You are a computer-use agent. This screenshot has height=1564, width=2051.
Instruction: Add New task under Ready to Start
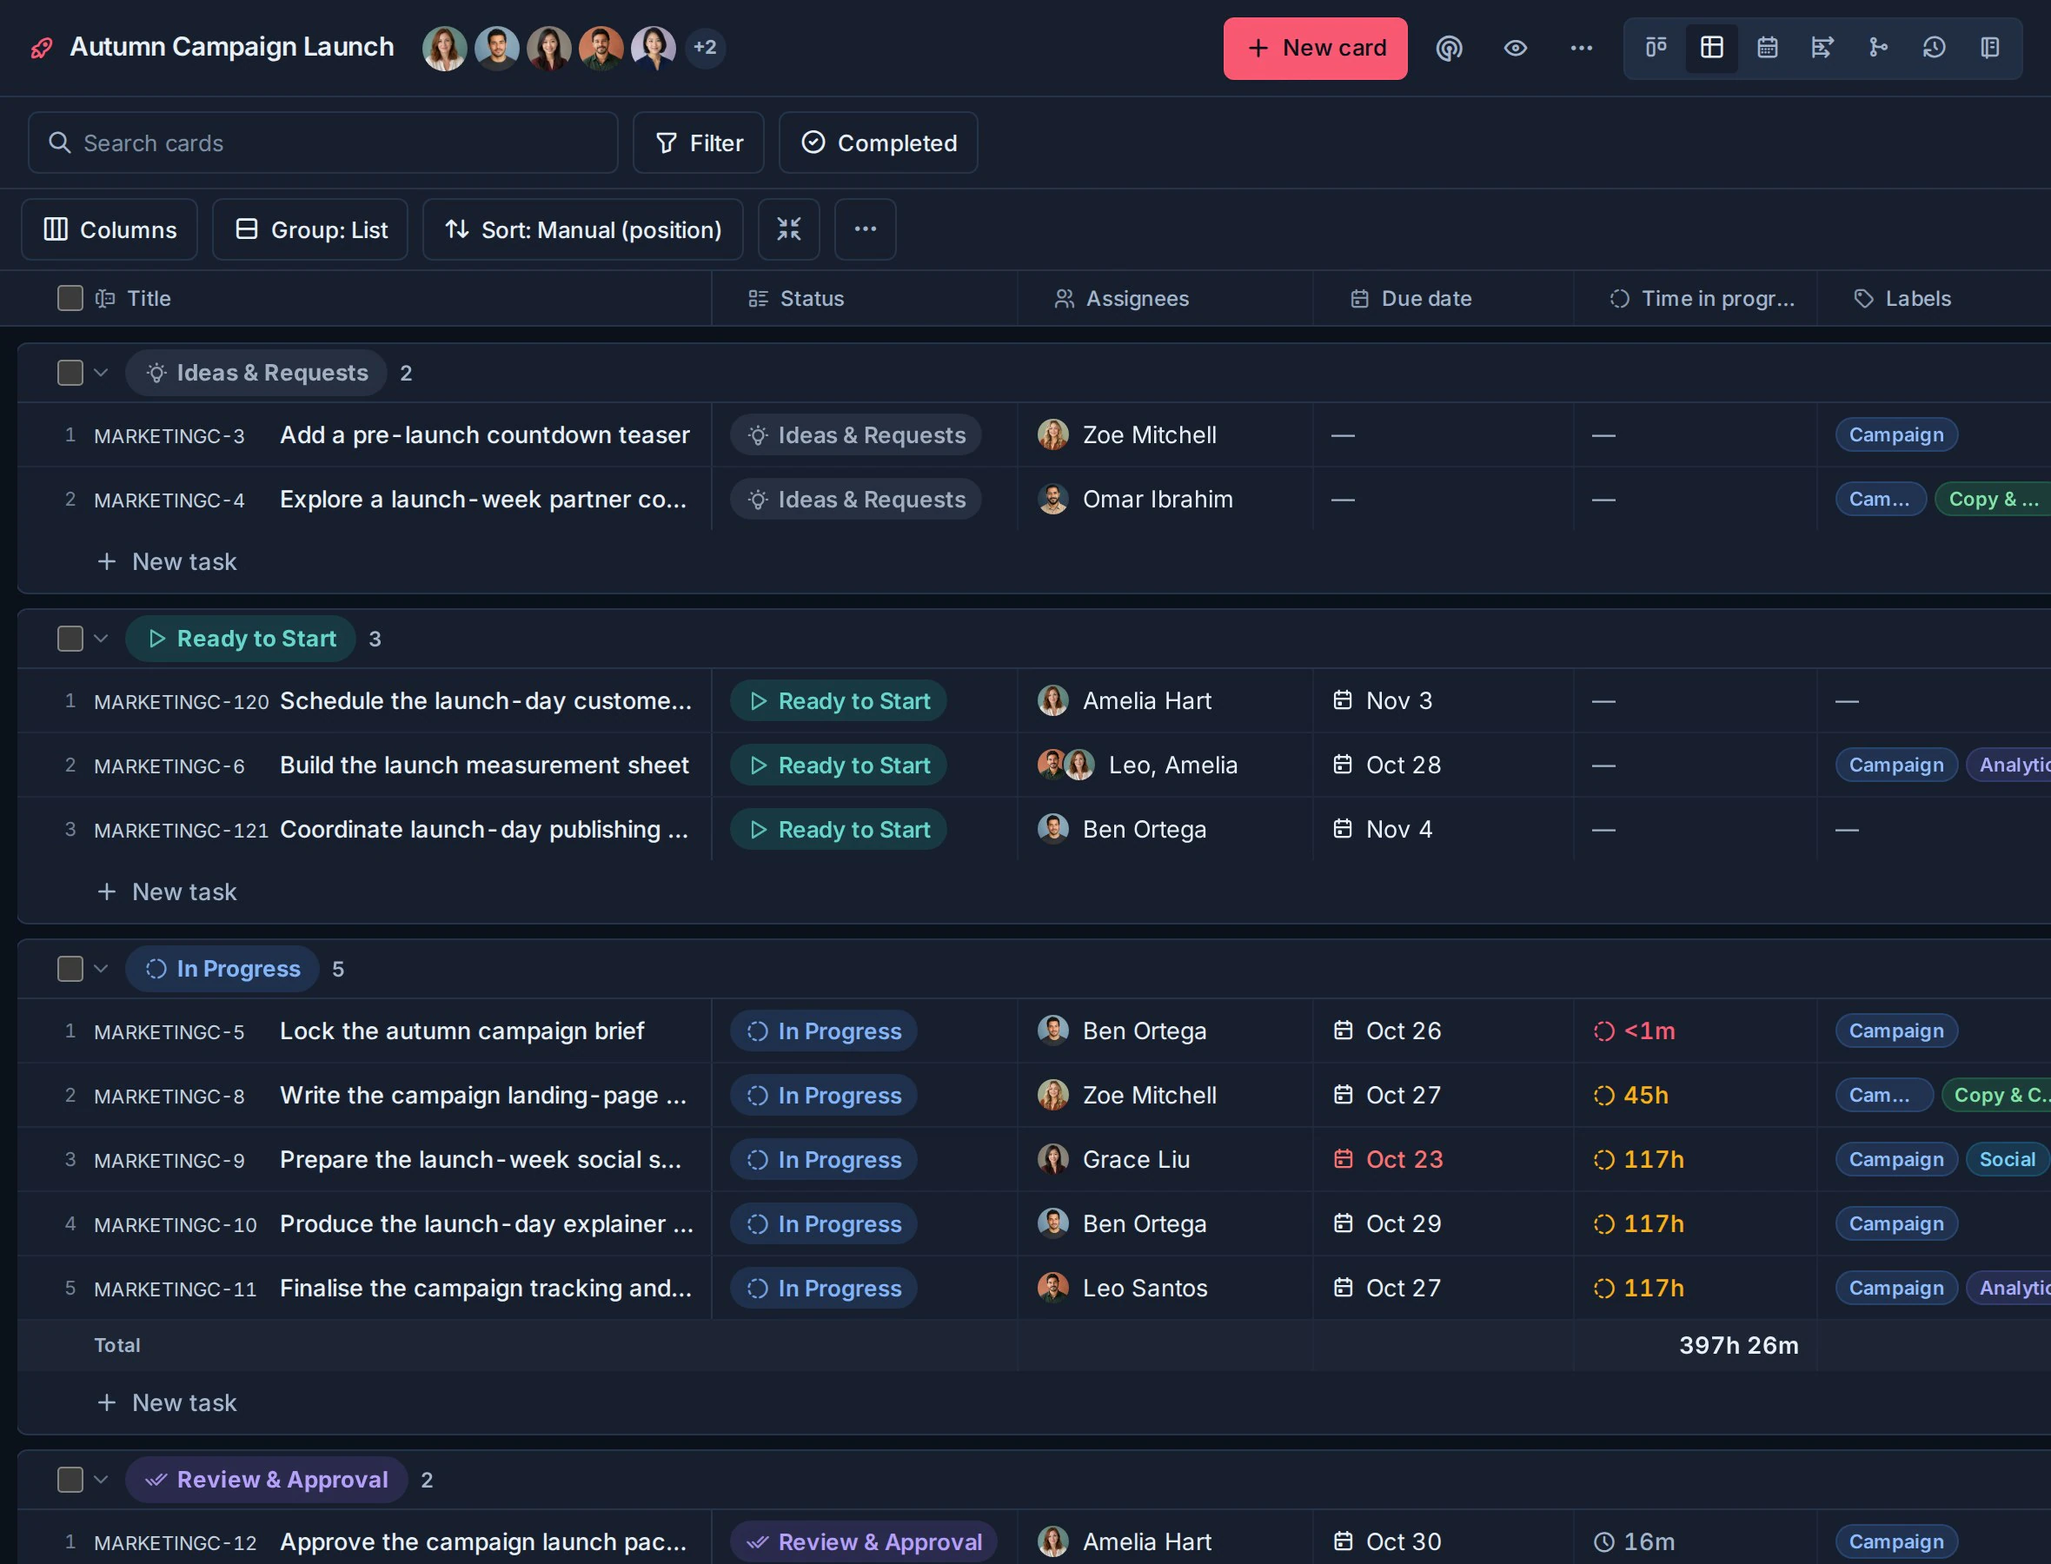[x=167, y=893]
